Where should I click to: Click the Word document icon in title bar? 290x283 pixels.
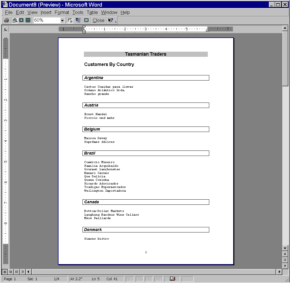[5, 4]
